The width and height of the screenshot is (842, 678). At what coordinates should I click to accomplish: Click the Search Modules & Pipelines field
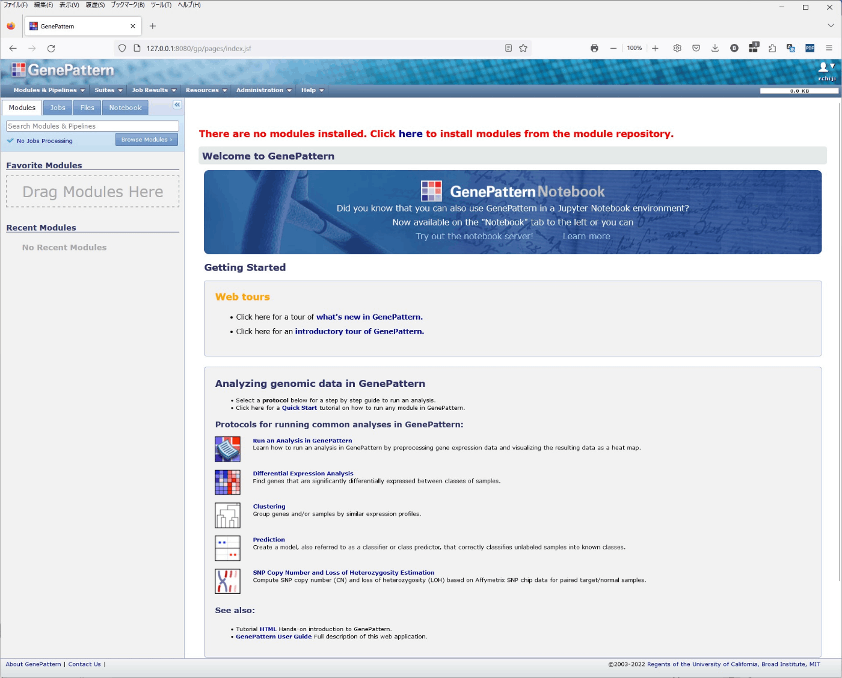[x=93, y=126]
